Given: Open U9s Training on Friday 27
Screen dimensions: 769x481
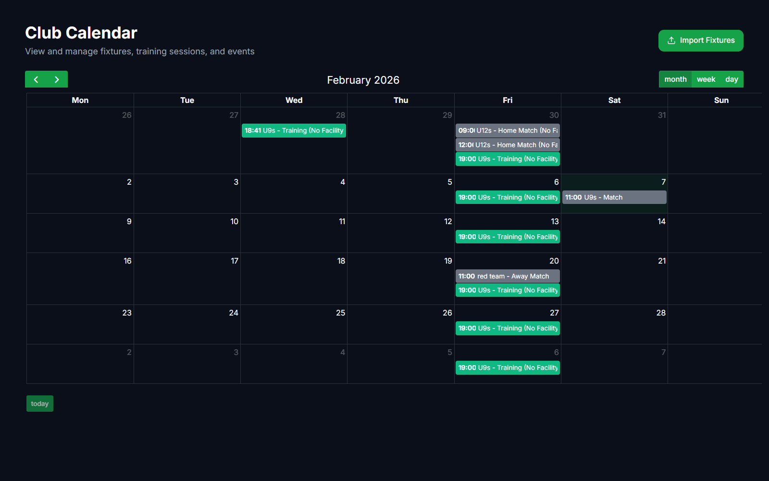Looking at the screenshot, I should point(508,328).
